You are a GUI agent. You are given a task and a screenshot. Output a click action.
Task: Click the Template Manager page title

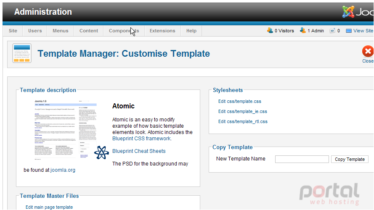[124, 54]
